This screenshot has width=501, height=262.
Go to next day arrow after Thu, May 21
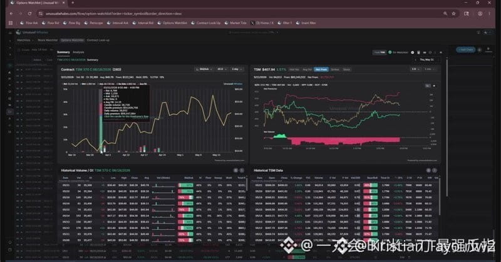[x=438, y=59]
